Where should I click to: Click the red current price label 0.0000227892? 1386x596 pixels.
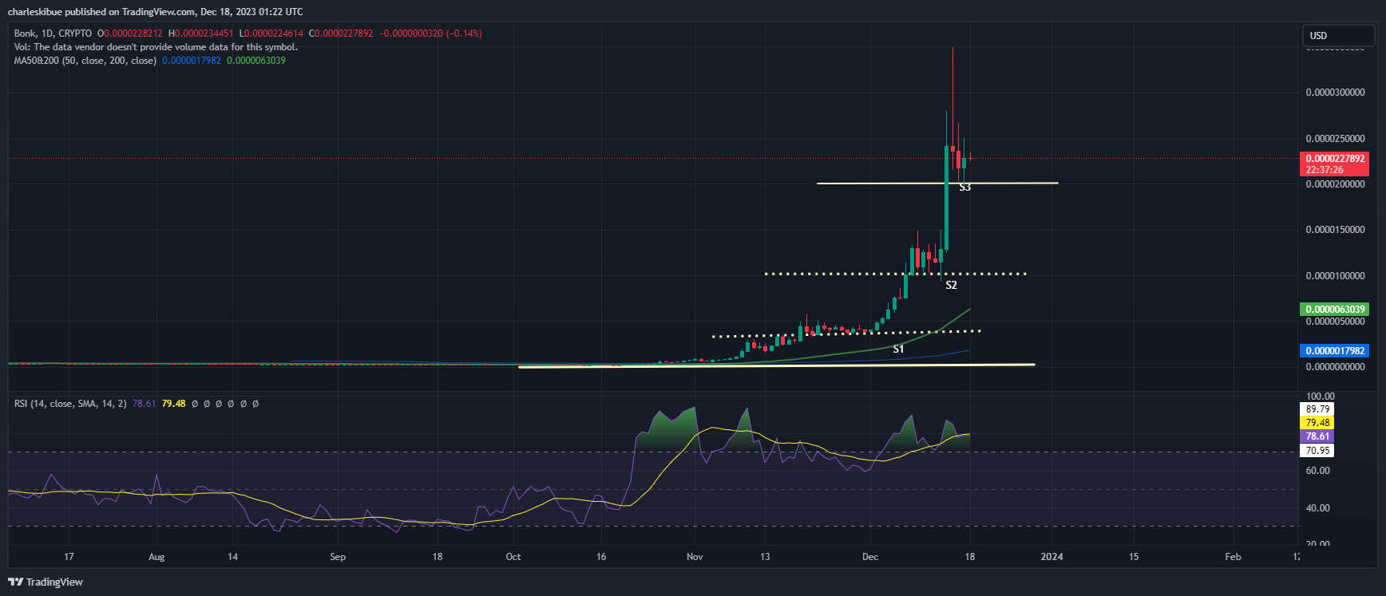coord(1335,159)
